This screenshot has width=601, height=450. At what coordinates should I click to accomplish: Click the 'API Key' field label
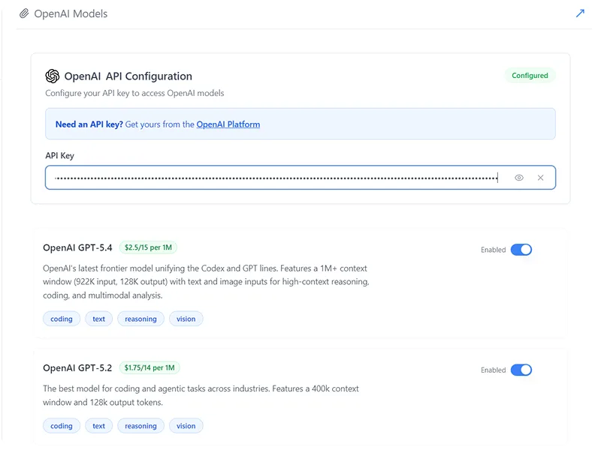[x=60, y=155]
